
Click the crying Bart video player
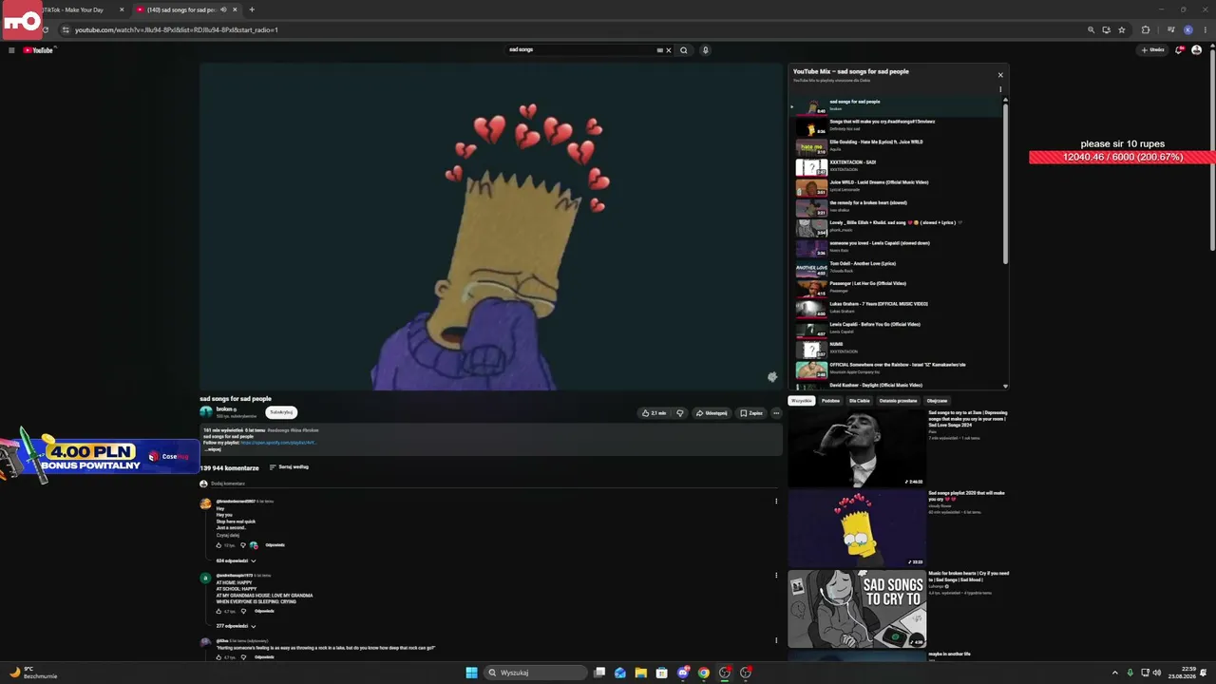click(x=490, y=226)
